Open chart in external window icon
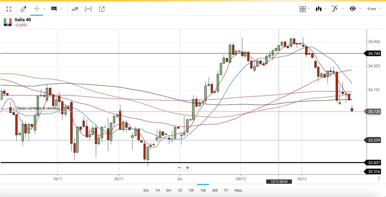 tap(102, 9)
